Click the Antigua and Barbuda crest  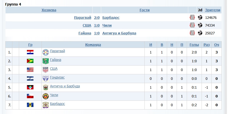[46, 87]
